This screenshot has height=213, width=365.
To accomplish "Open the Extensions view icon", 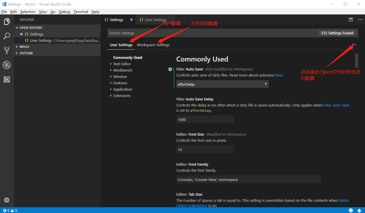I will click(6, 79).
